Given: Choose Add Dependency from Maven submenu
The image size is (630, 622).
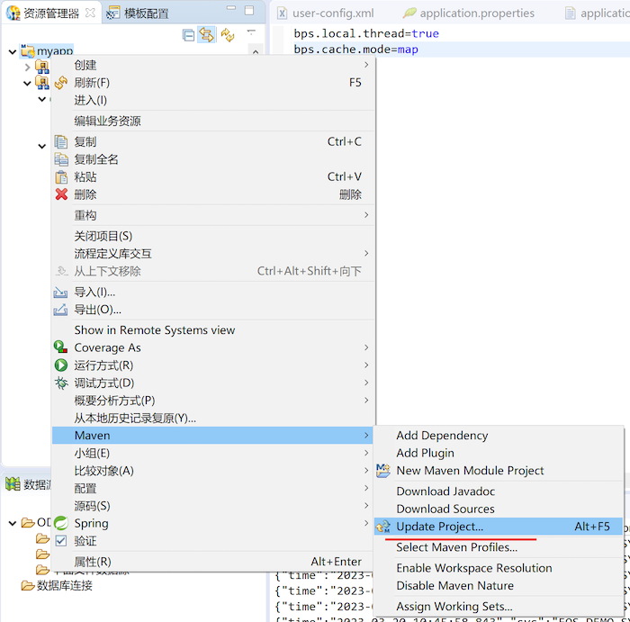Looking at the screenshot, I should click(x=442, y=436).
